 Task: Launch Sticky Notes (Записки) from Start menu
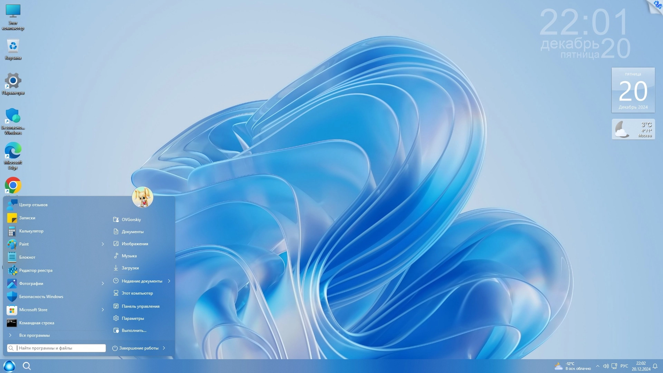pyautogui.click(x=27, y=218)
